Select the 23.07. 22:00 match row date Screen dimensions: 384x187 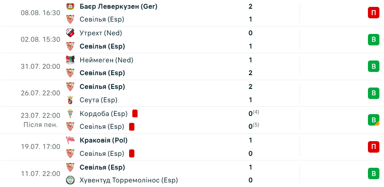coord(40,115)
